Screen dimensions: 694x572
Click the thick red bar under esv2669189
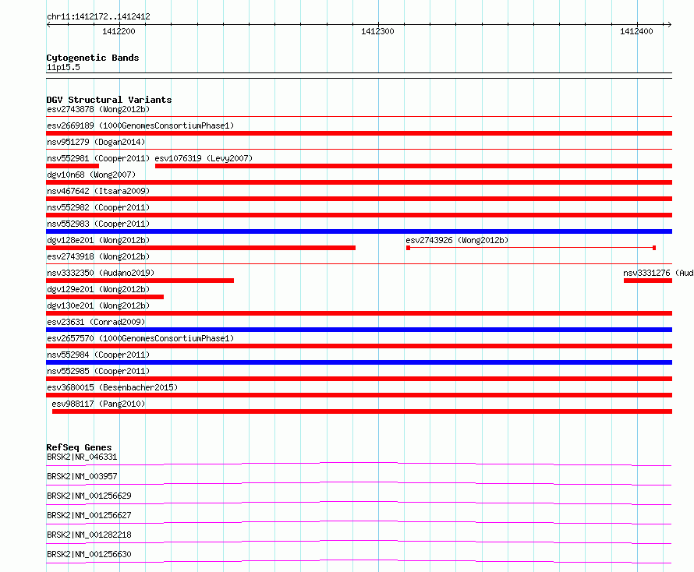click(359, 133)
